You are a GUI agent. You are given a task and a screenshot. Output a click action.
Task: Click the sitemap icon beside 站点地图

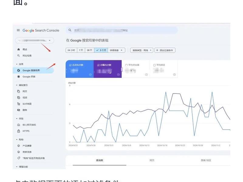[x=19, y=104]
